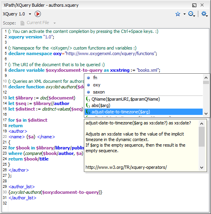Click the <author_list> tag on line 29
The image size is (211, 214).
click(21, 187)
